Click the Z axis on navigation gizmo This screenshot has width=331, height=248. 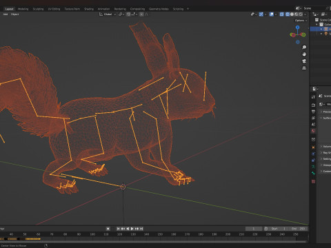click(298, 28)
